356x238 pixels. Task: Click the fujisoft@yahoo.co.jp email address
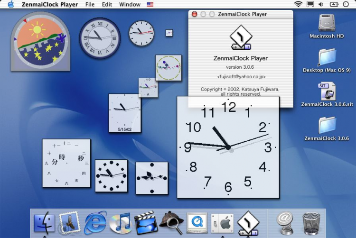[x=241, y=77]
